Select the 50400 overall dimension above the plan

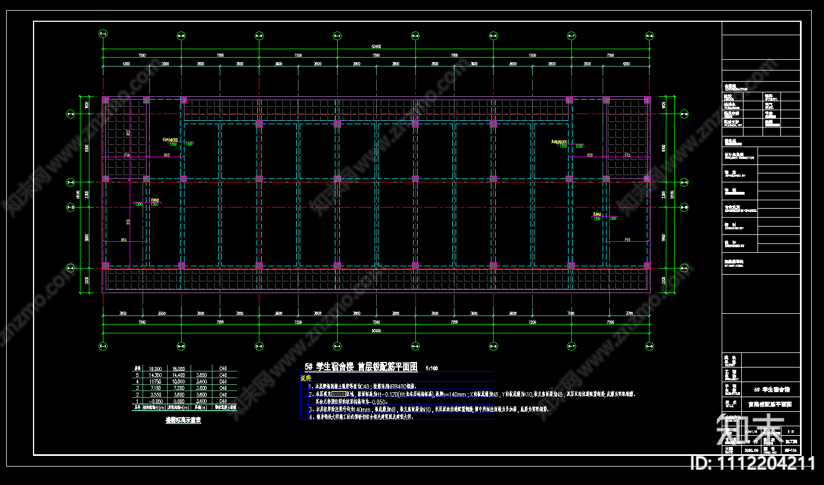tap(376, 46)
